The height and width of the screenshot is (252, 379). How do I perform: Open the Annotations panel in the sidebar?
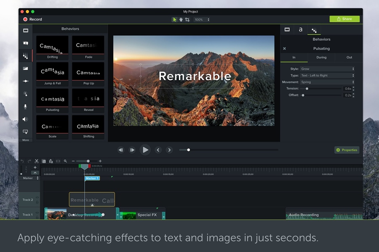click(26, 43)
